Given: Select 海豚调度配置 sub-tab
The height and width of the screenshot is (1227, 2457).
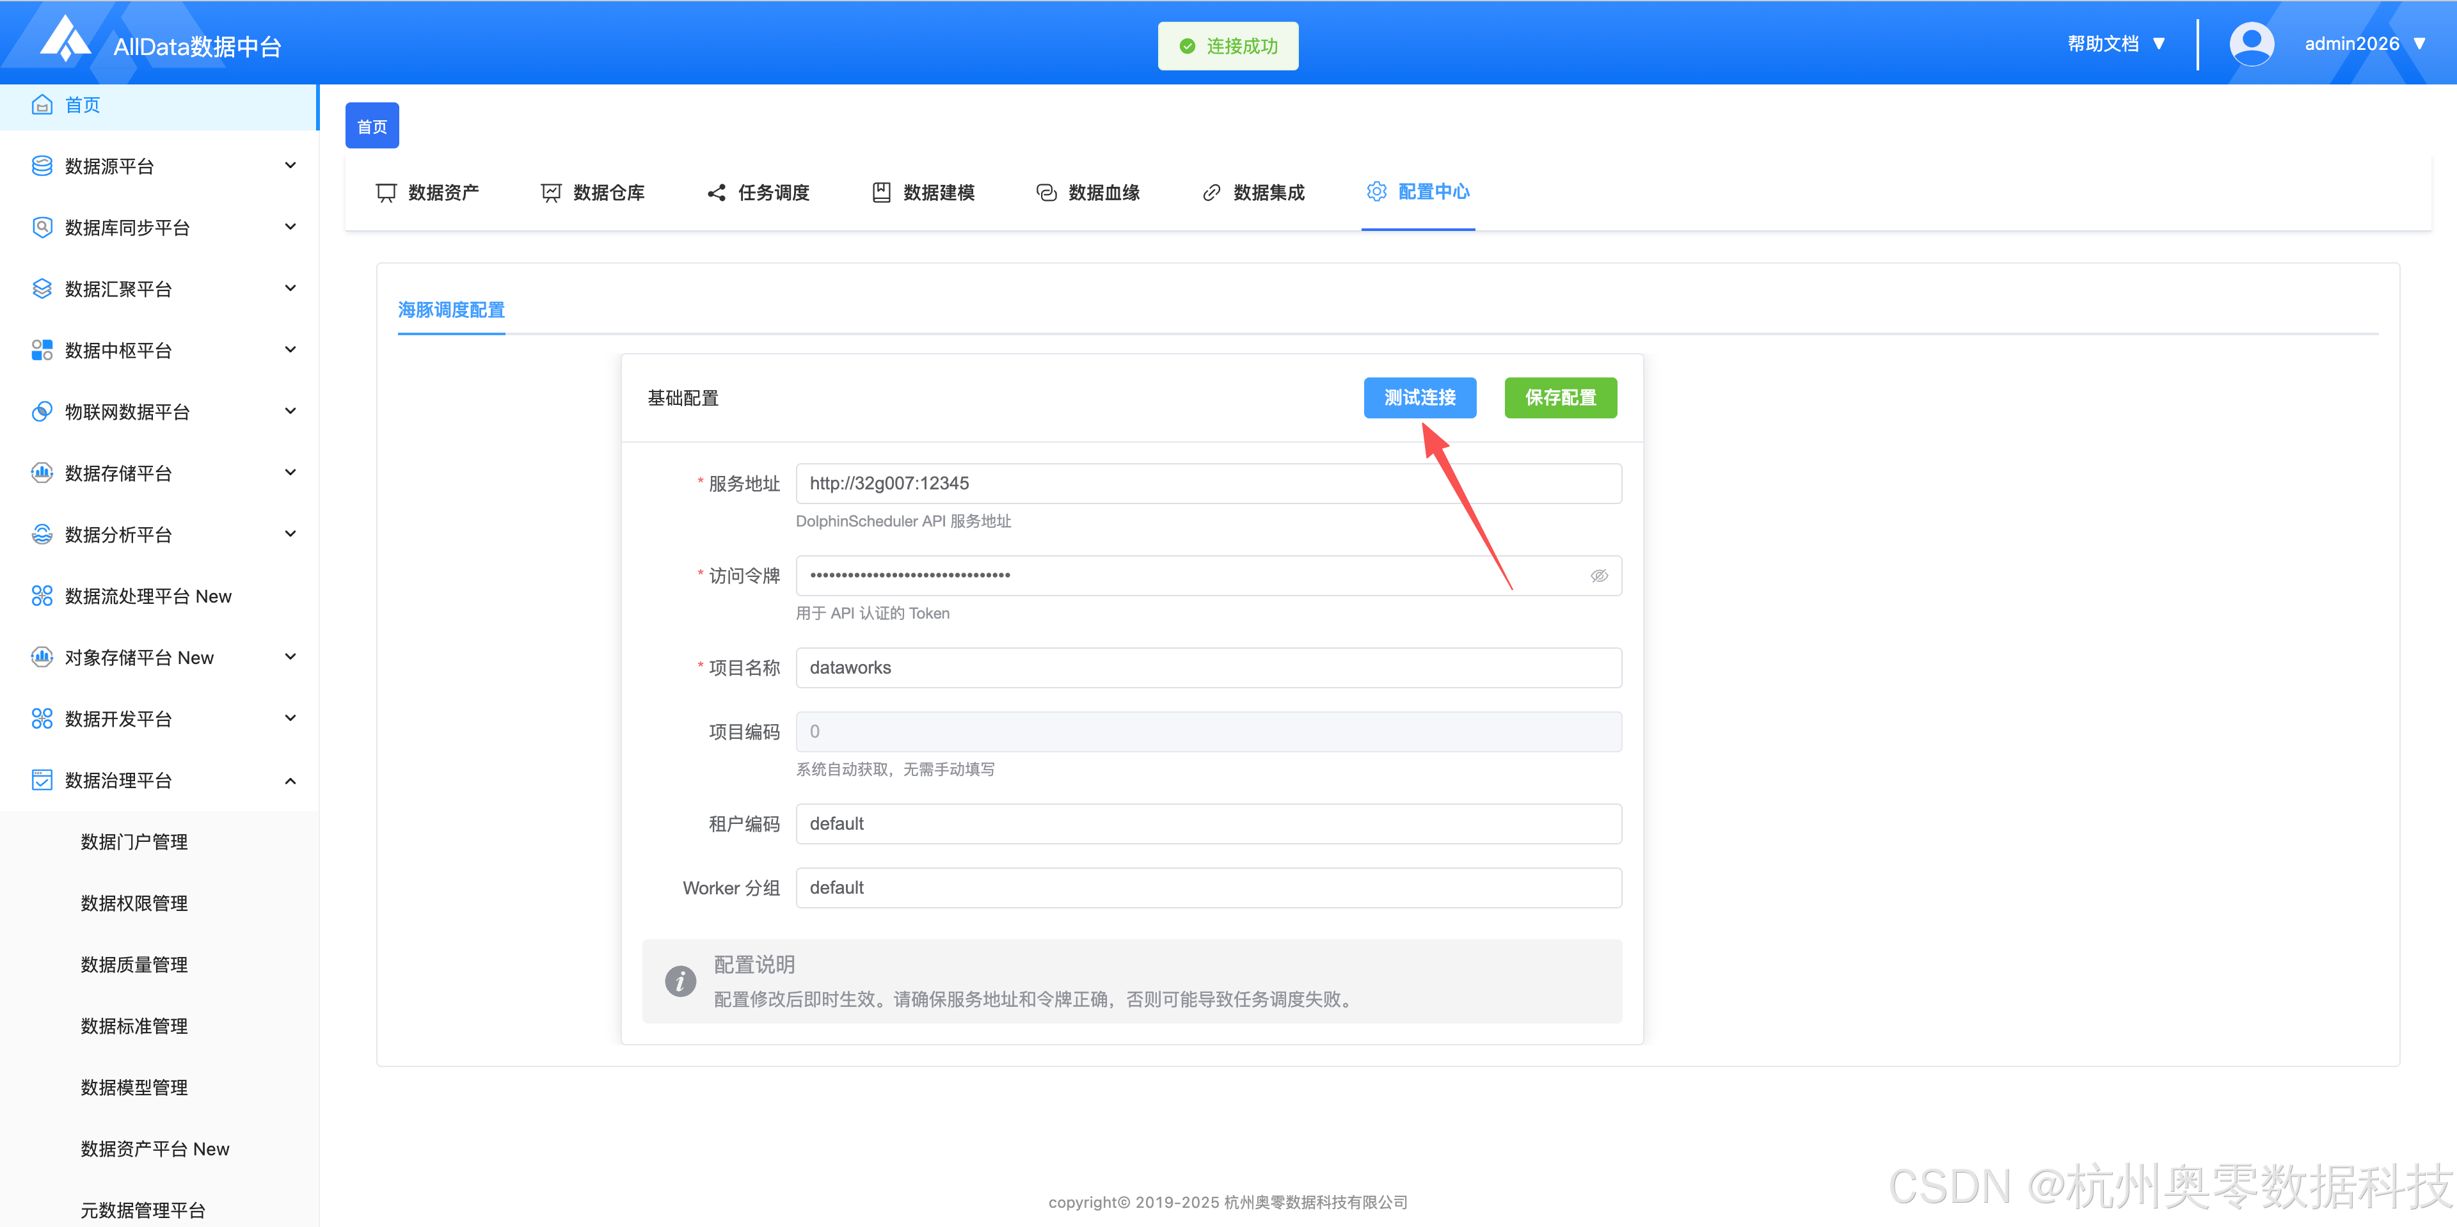Looking at the screenshot, I should (x=451, y=310).
